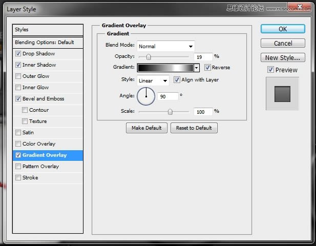Viewport: 316px width, 246px height.
Task: Toggle the Preview checkbox
Action: (270, 70)
